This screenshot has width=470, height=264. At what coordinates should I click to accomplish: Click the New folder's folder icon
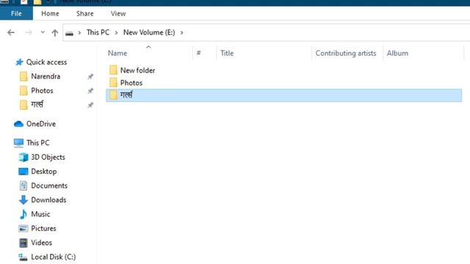pos(113,70)
